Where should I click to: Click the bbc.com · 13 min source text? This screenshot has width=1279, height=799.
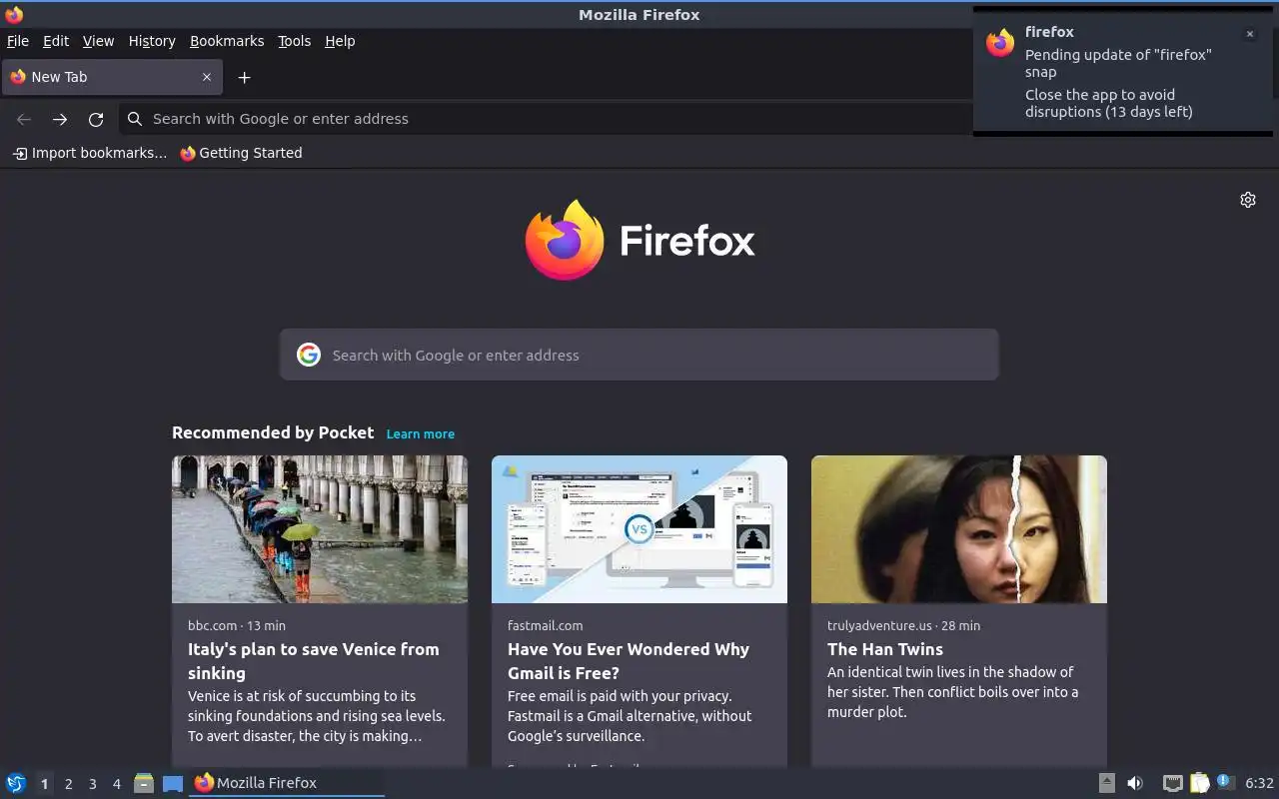(237, 625)
